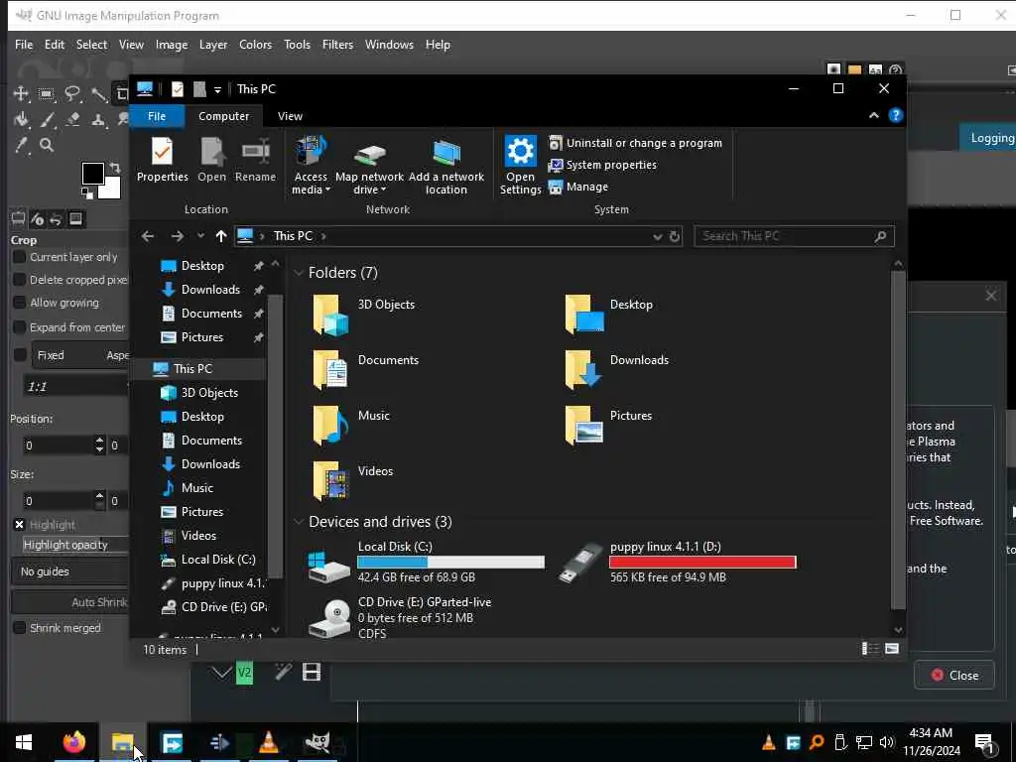Open Explorer File tab

[x=157, y=116]
